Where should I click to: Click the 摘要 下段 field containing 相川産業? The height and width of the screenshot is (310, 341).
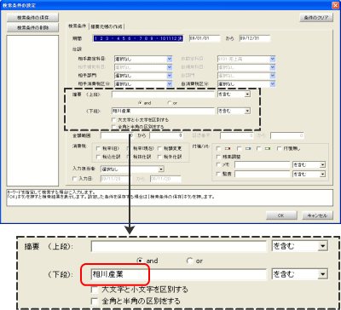click(x=163, y=111)
